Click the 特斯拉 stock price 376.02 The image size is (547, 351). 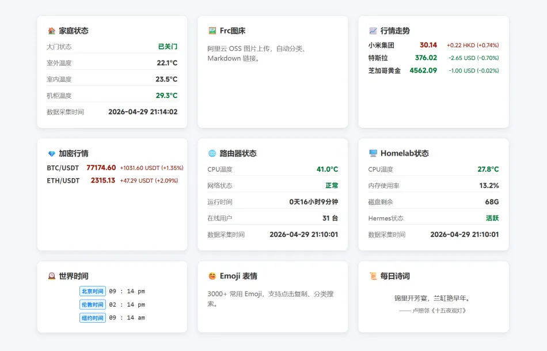(x=426, y=58)
